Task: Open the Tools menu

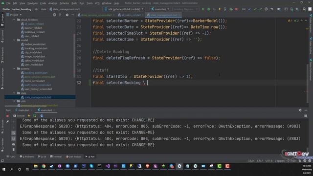Action: pyautogui.click(x=89, y=3)
